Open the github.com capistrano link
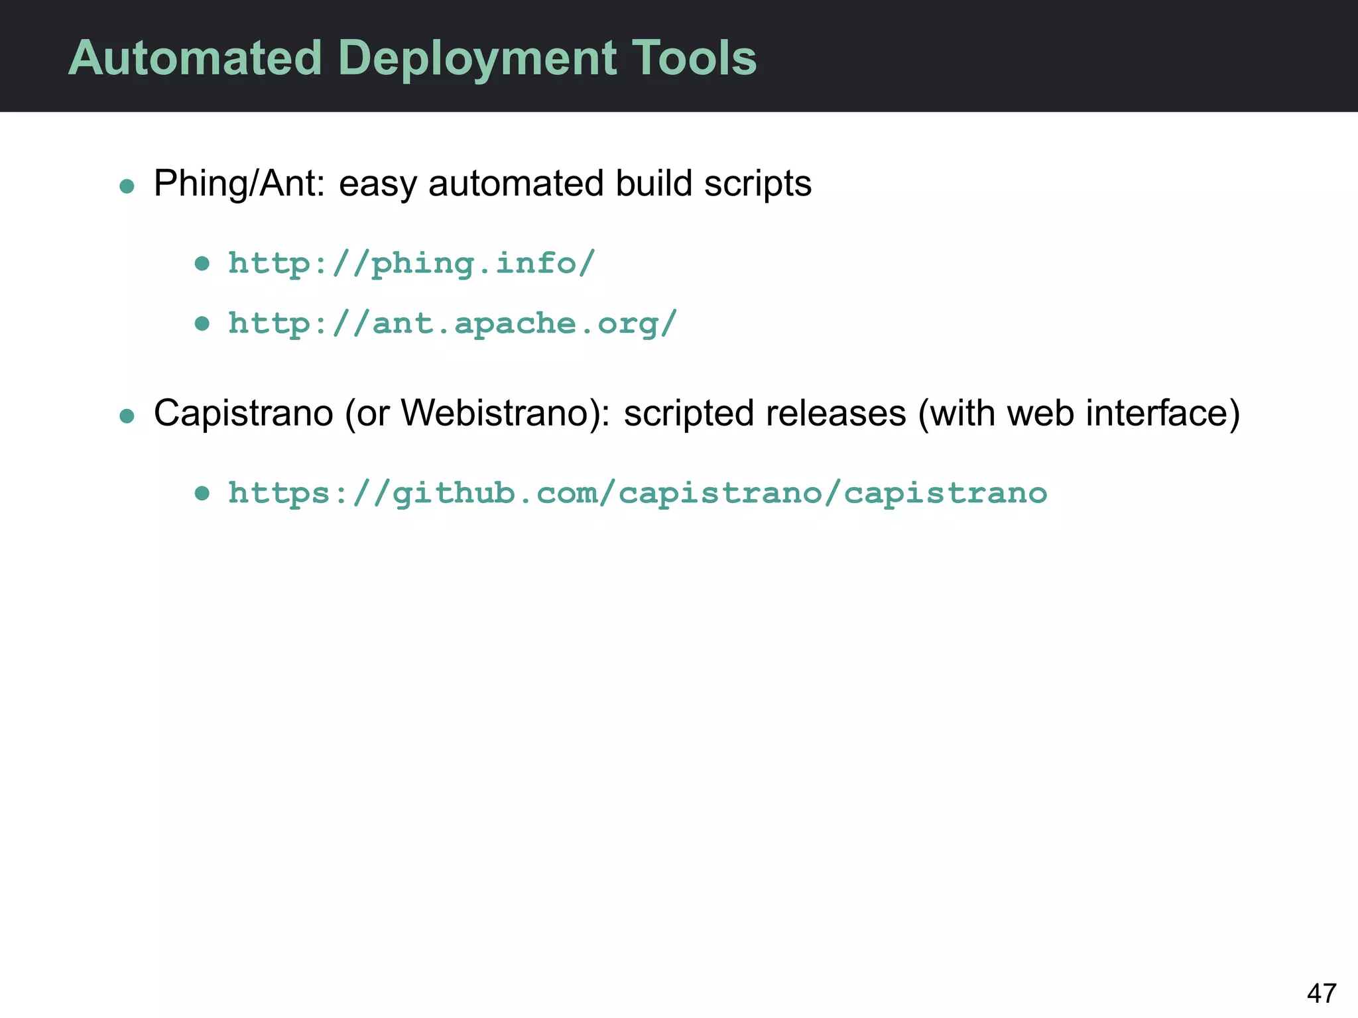 click(637, 493)
